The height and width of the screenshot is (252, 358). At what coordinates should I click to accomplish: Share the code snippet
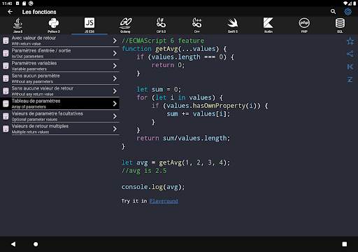[x=350, y=54]
